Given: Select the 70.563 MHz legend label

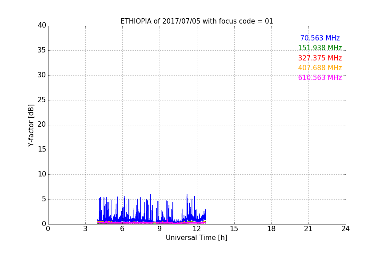Looking at the screenshot, I should pyautogui.click(x=320, y=38).
